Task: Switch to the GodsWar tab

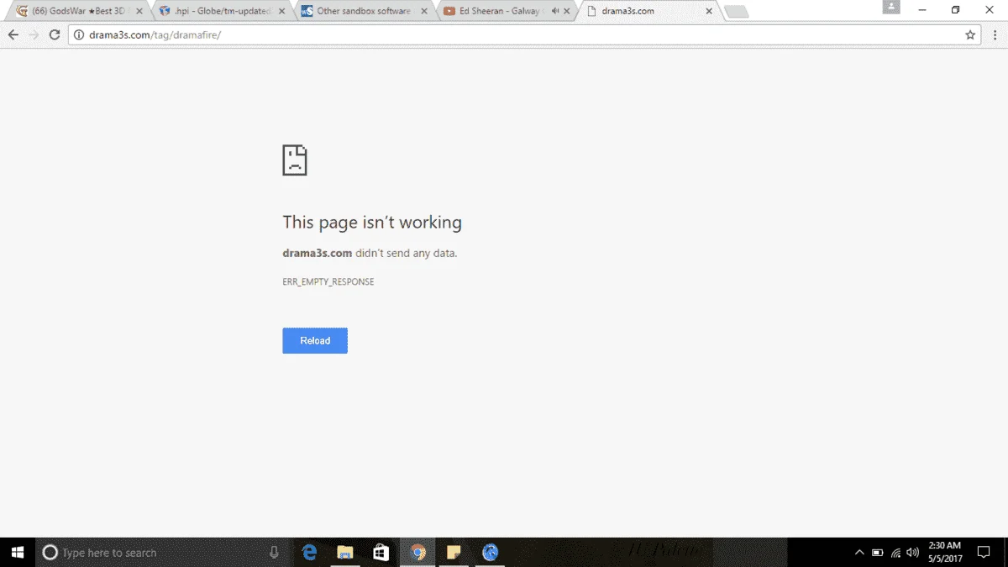Action: click(80, 11)
